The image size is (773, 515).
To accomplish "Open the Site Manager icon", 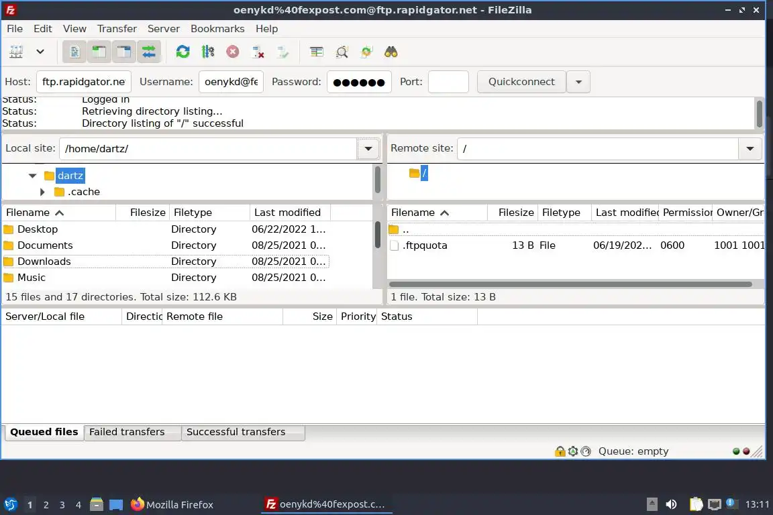I will pyautogui.click(x=16, y=52).
